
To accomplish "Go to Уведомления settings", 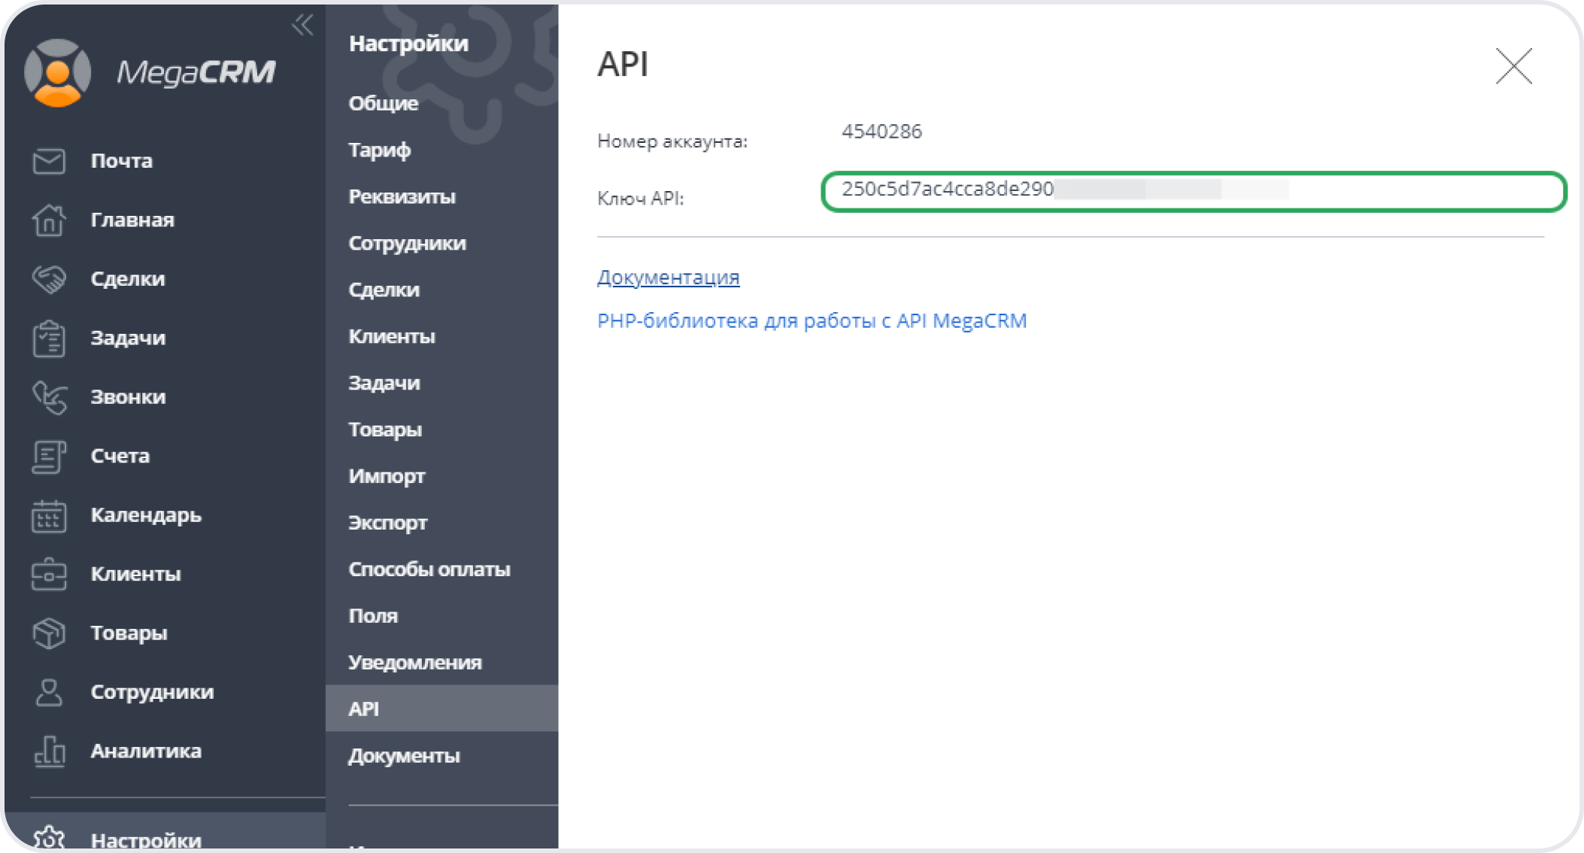I will [414, 663].
